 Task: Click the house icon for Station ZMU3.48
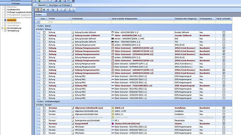pyautogui.click(x=113, y=123)
